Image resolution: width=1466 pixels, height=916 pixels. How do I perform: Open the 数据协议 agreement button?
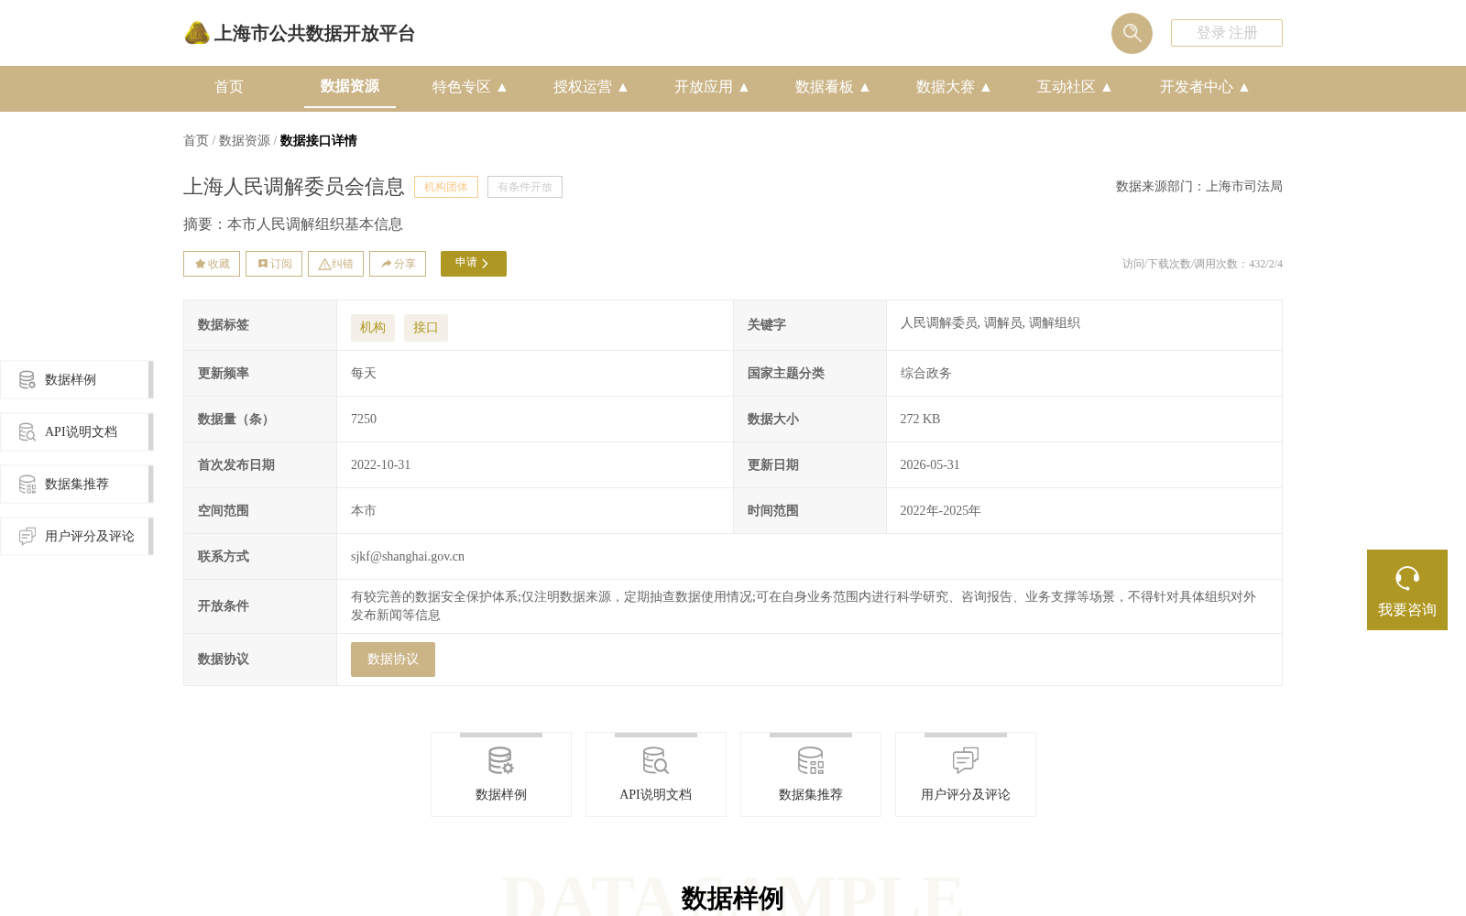393,660
